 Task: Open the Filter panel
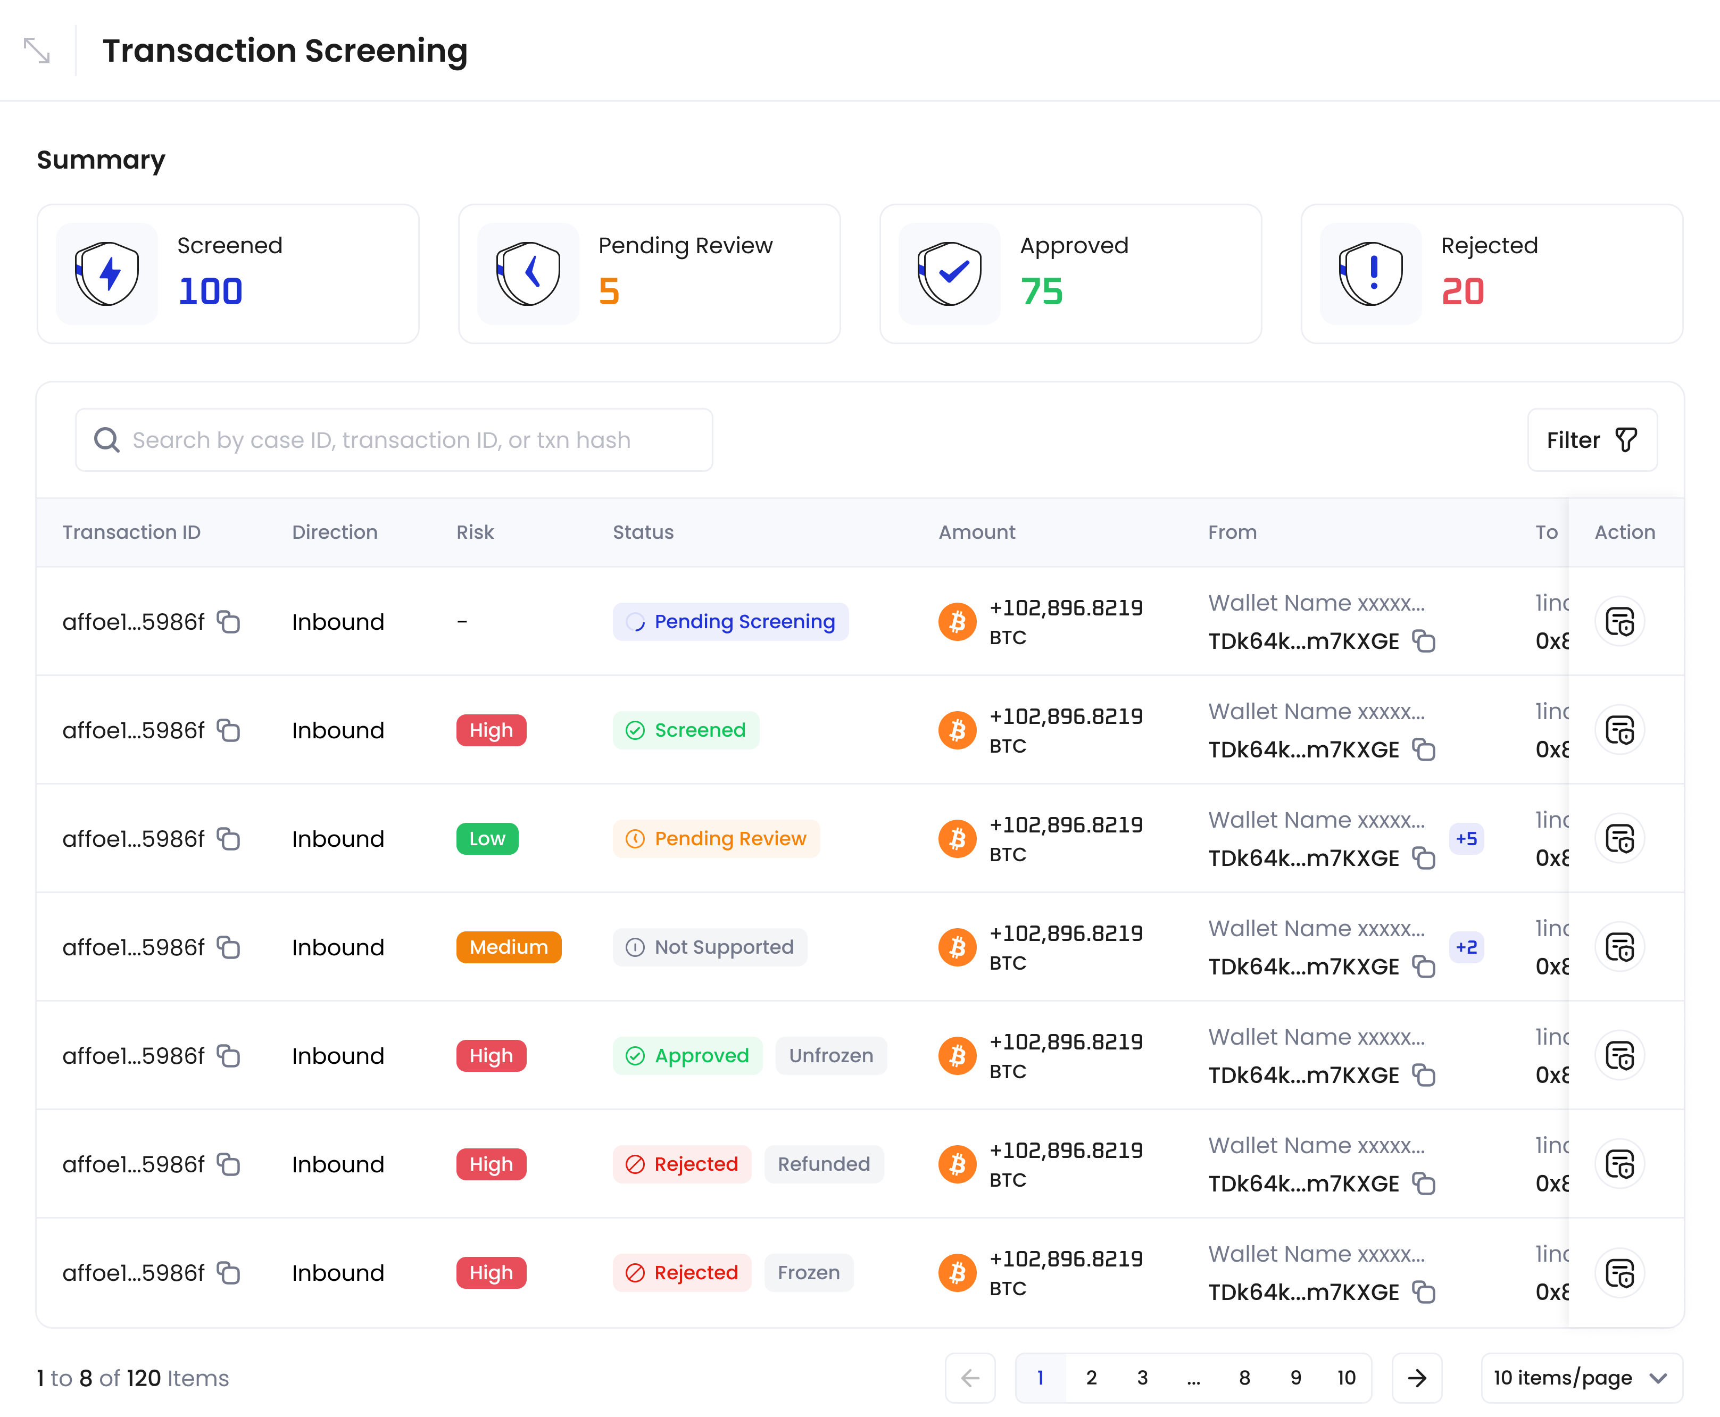(1591, 440)
